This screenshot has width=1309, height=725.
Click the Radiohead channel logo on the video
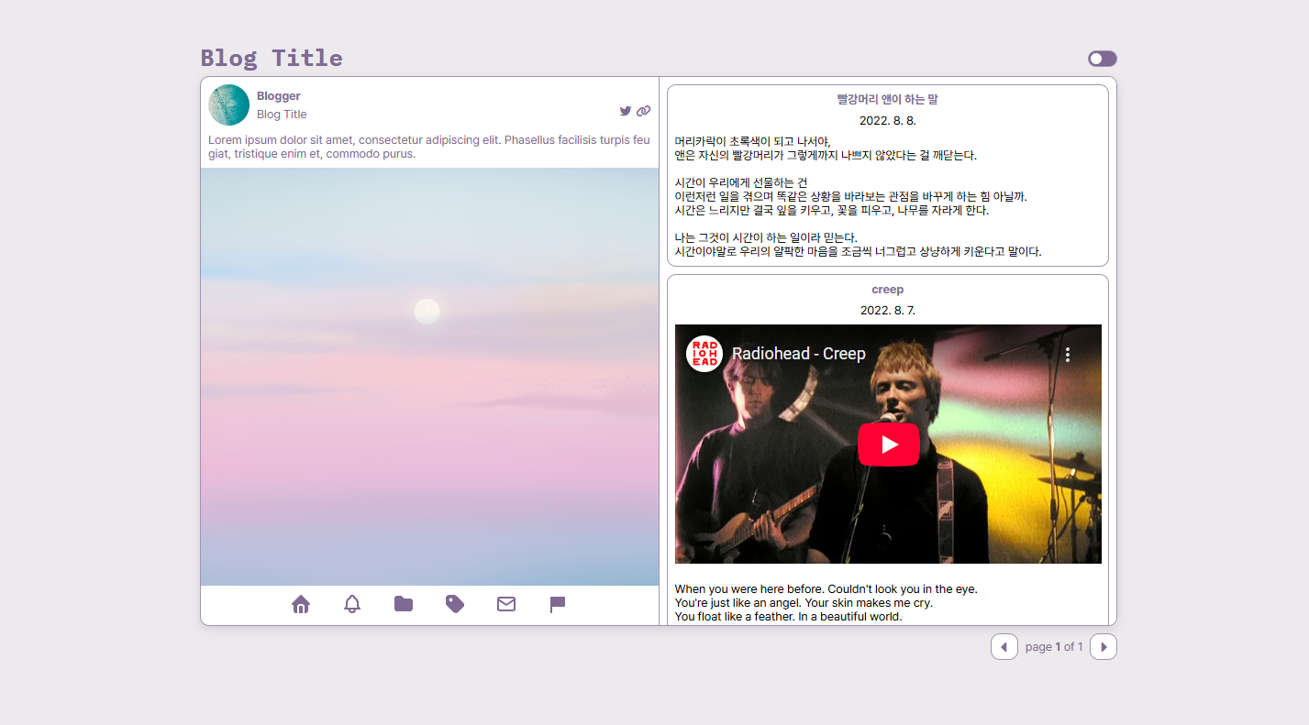coord(704,354)
